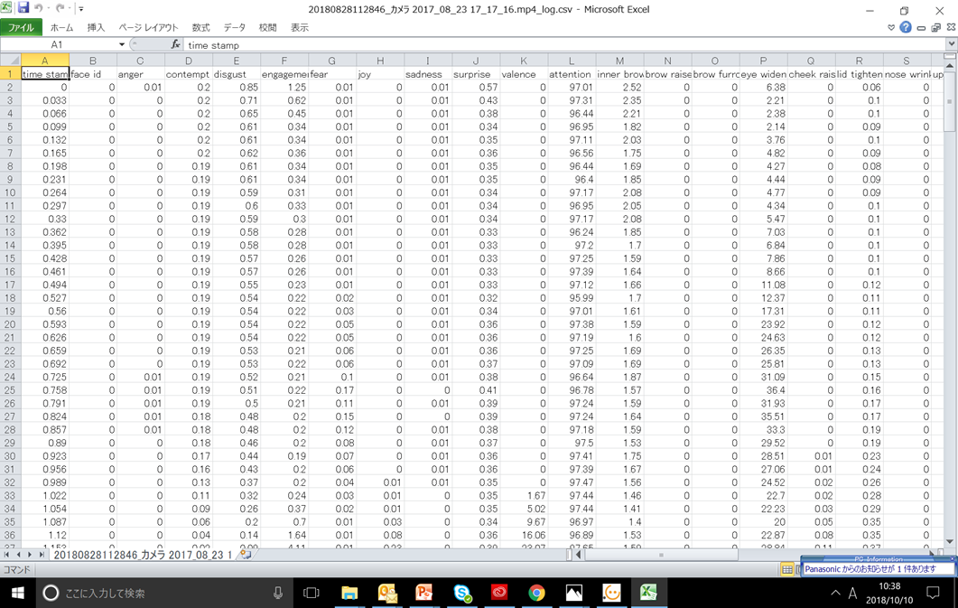Click the Undo arrow icon

39,8
